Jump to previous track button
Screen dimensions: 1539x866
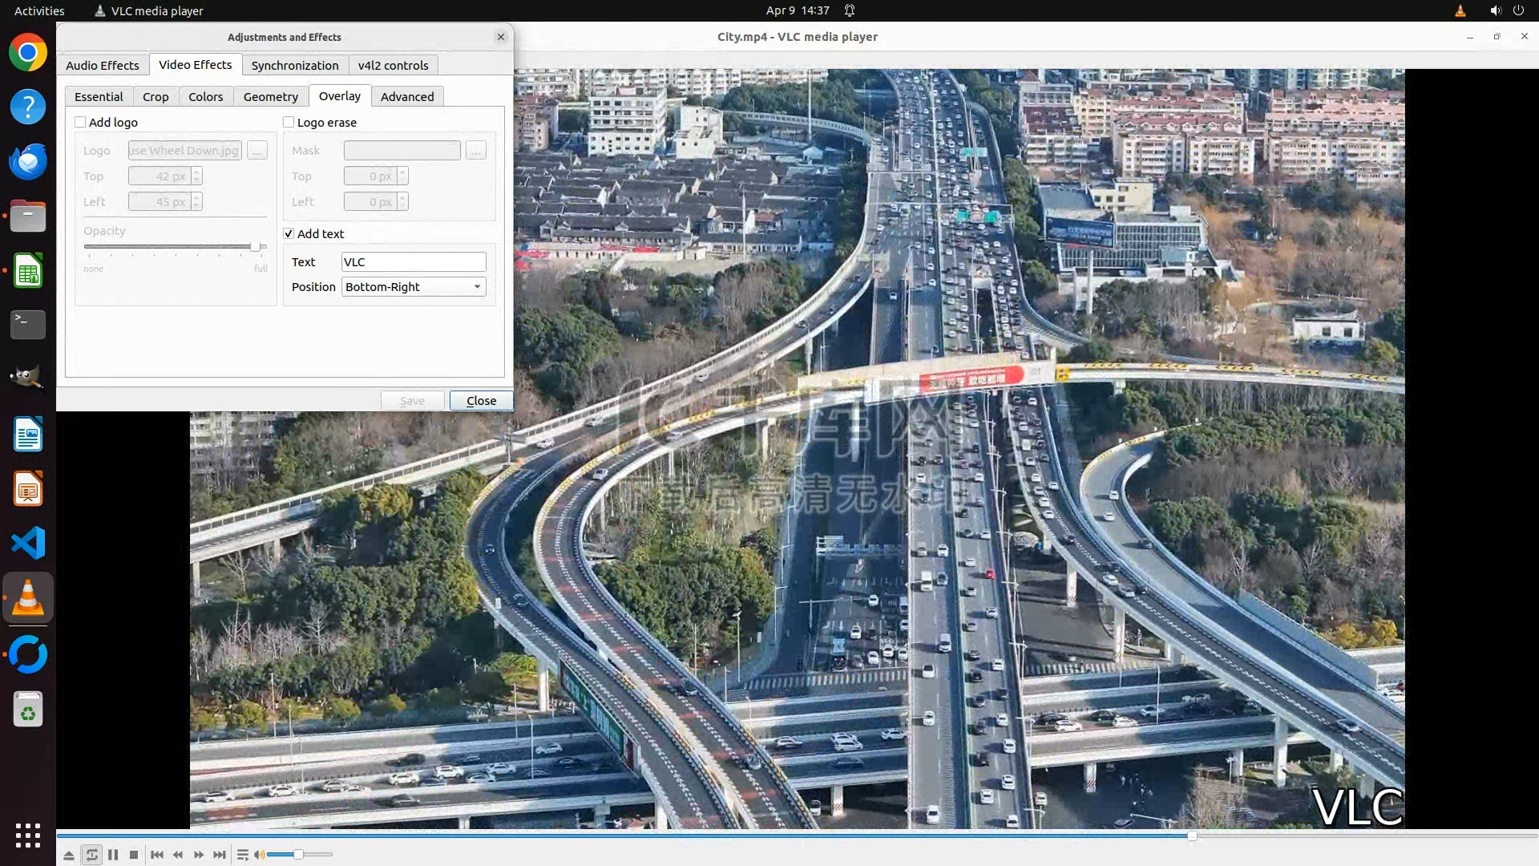pos(157,855)
